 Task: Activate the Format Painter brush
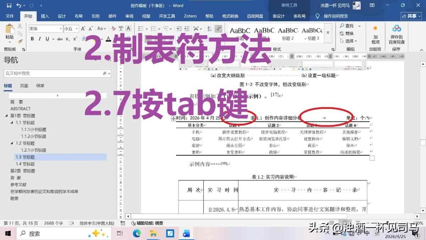tap(20, 41)
